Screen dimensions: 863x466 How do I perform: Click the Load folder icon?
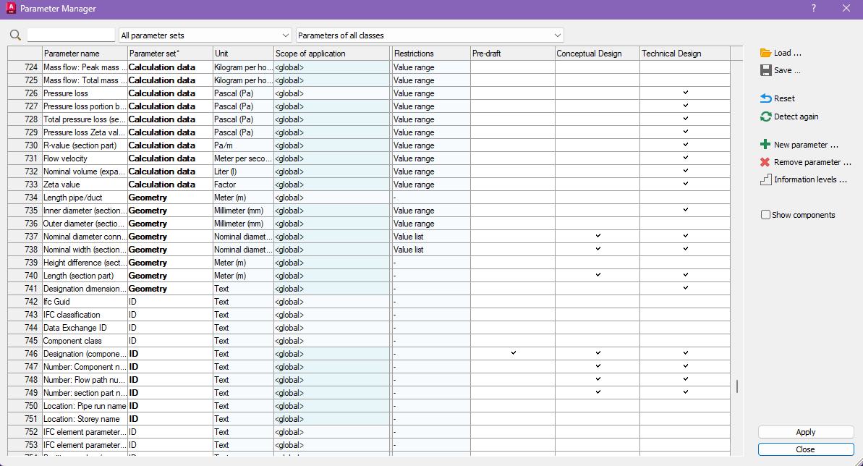point(765,53)
